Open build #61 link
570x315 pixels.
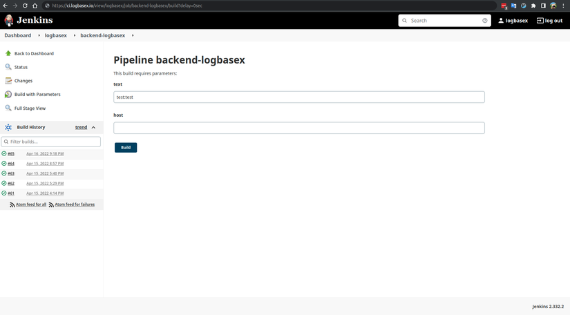pyautogui.click(x=11, y=193)
